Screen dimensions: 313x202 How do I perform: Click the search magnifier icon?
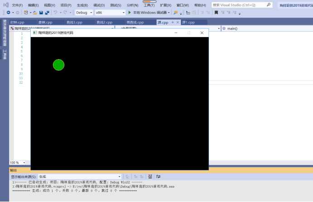(x=269, y=5)
